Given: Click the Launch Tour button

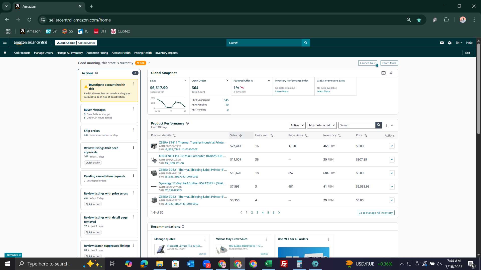Looking at the screenshot, I should (368, 63).
